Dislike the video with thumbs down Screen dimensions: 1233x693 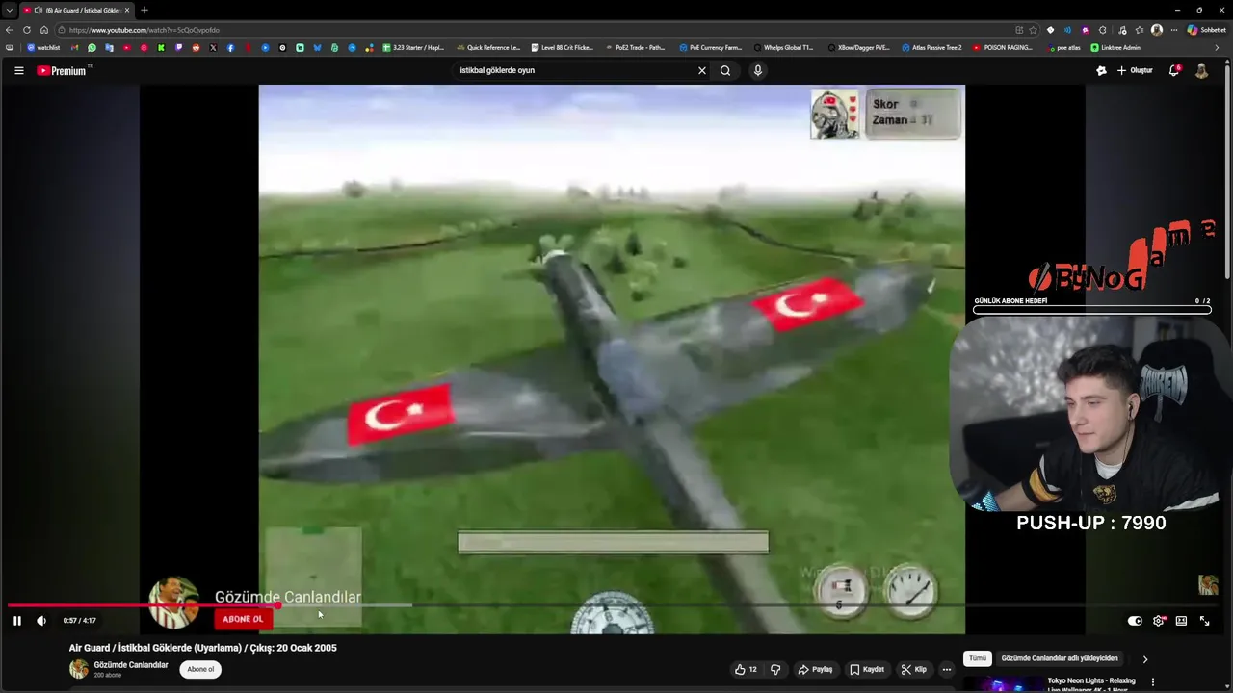775,669
